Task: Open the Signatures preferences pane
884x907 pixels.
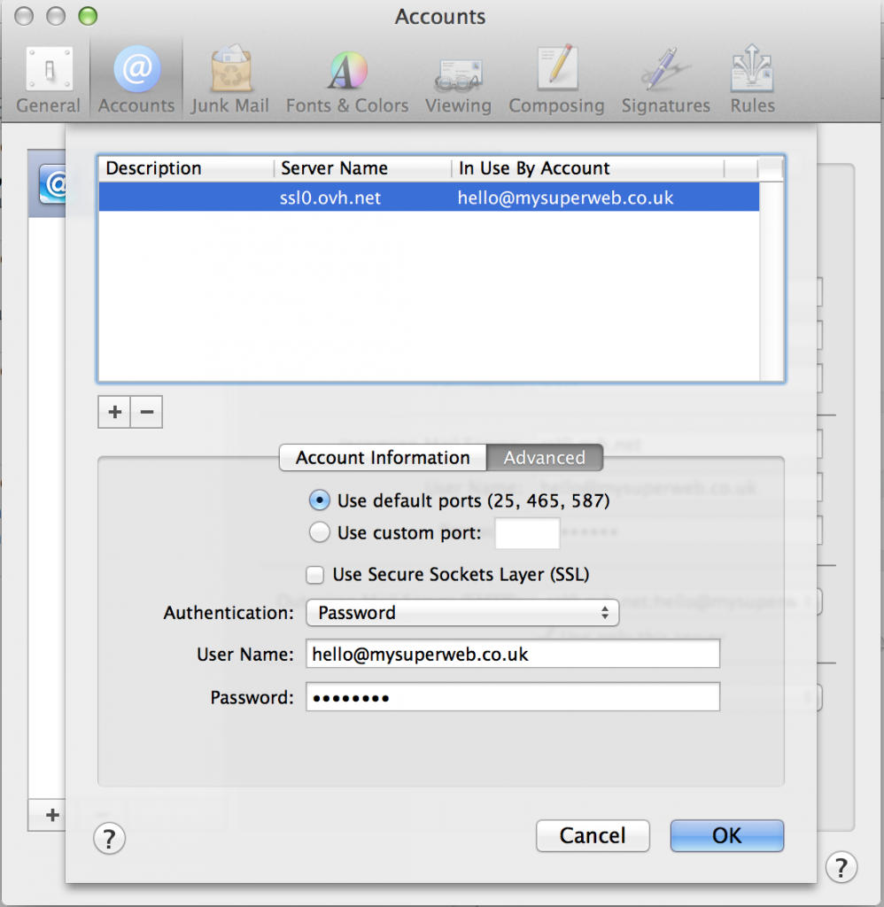Action: click(666, 79)
